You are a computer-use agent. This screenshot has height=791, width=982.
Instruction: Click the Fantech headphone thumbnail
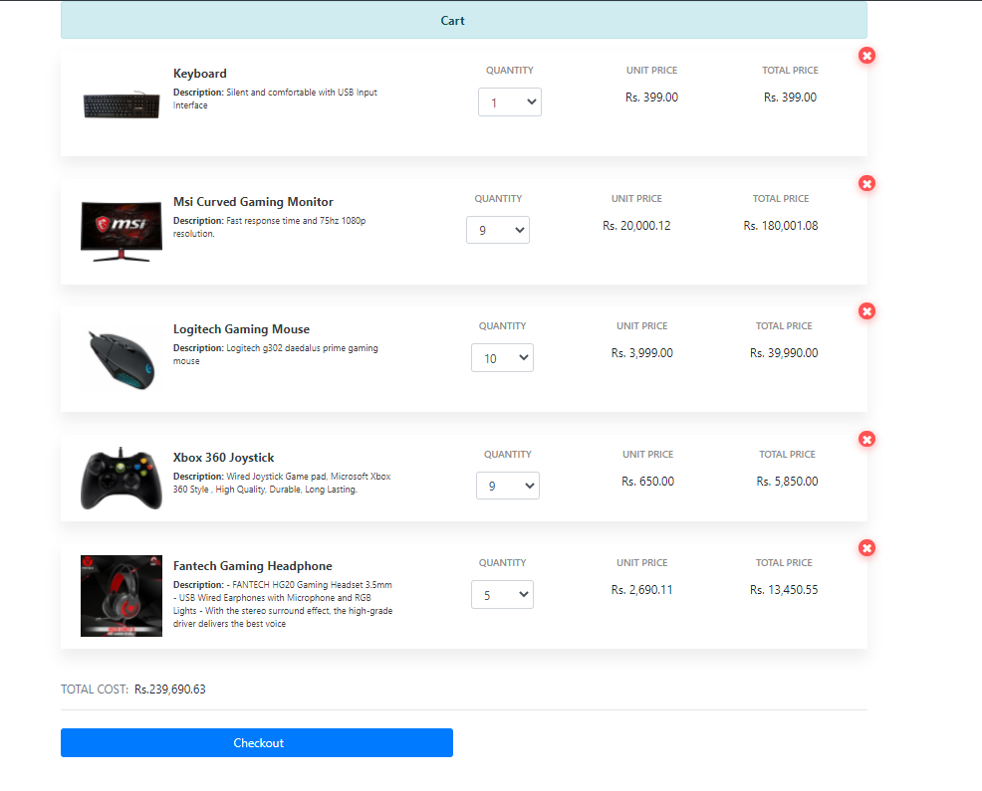(x=121, y=595)
